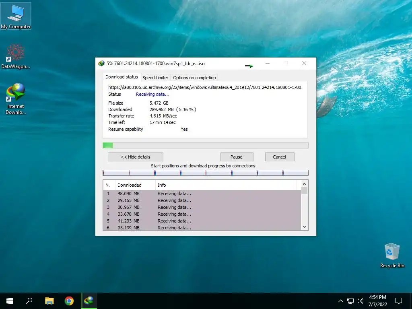
Task: Pause the current download
Action: point(237,157)
